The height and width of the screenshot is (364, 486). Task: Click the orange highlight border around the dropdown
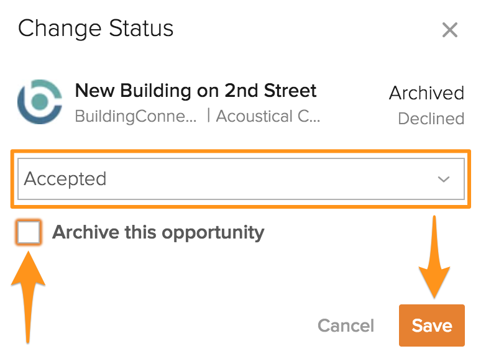point(241,151)
